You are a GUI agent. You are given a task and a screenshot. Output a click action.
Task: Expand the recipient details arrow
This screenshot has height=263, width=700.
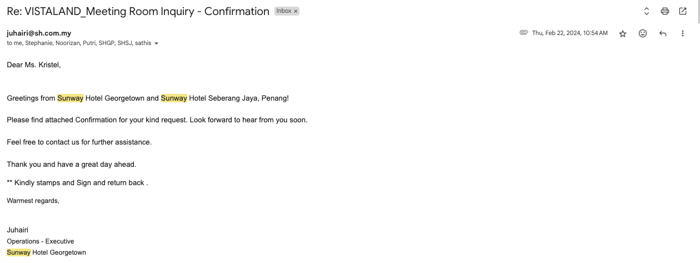point(156,43)
